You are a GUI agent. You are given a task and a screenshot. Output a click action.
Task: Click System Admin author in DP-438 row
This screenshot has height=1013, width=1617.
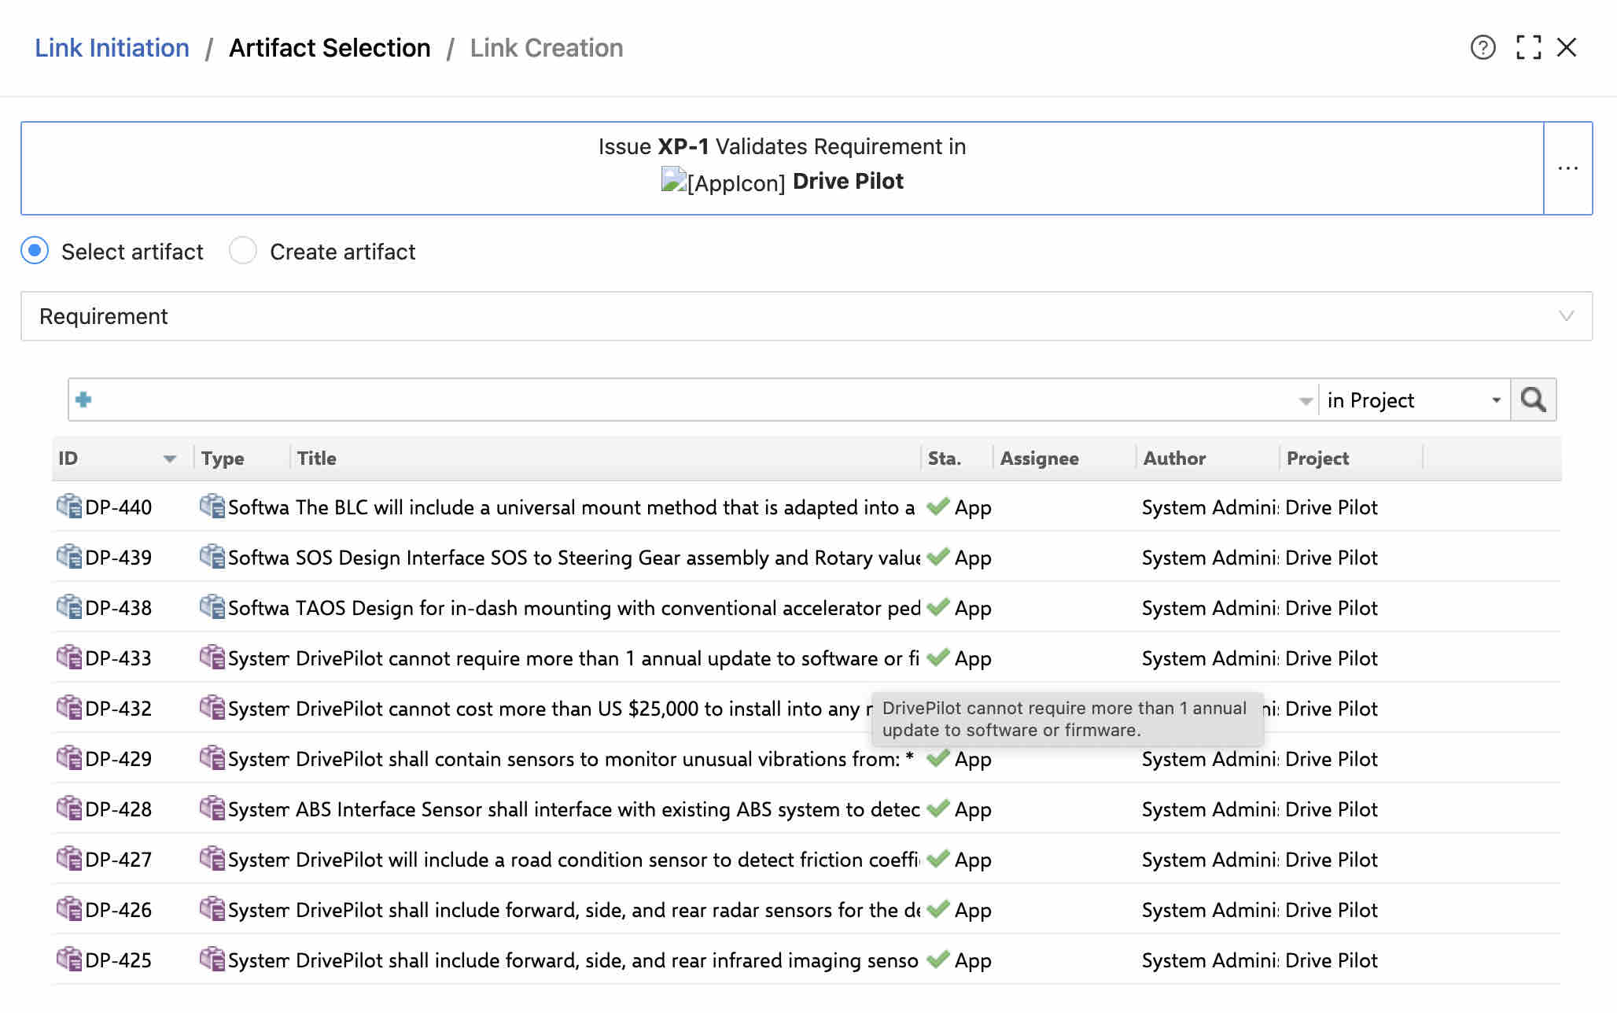point(1210,608)
